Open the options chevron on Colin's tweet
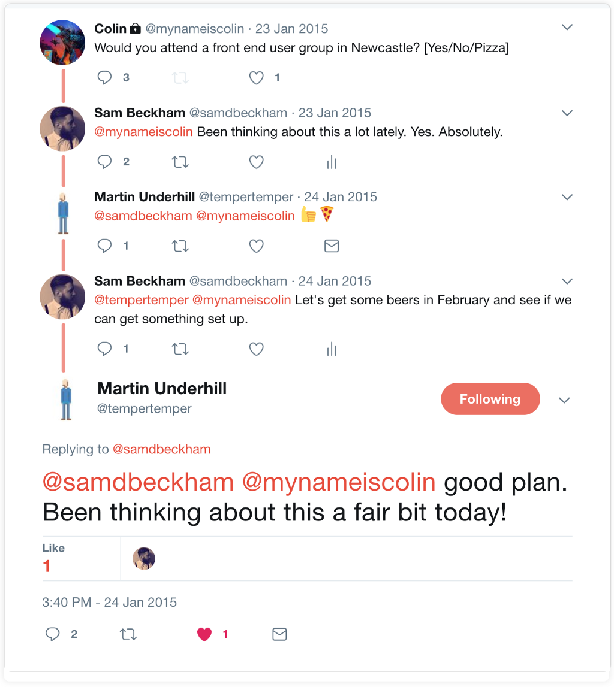Image resolution: width=614 pixels, height=687 pixels. click(x=567, y=28)
